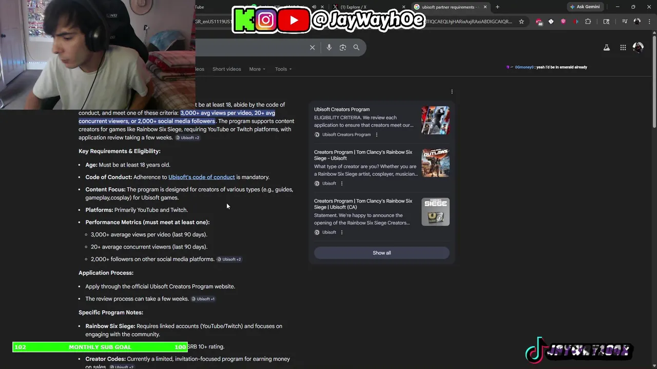The image size is (657, 369).
Task: Open the pink shield extension
Action: point(563,22)
